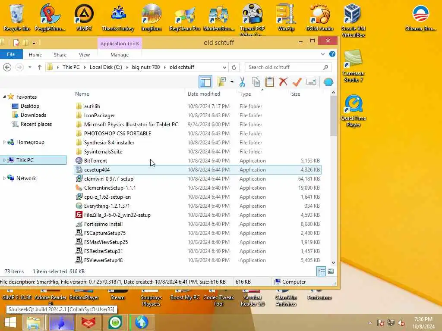
Task: Switch to the View ribbon tab
Action: pyautogui.click(x=84, y=55)
